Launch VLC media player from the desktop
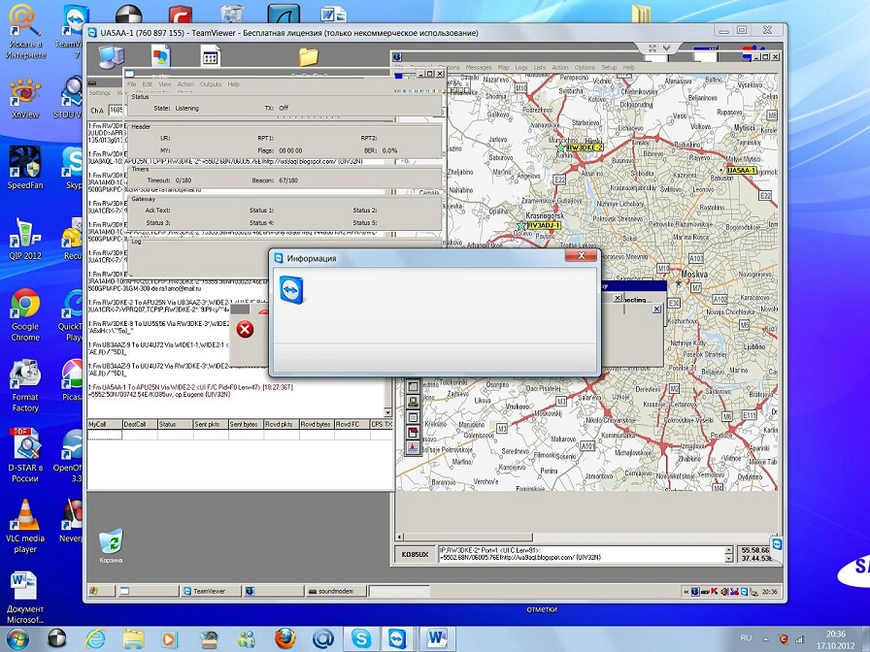 pos(25,526)
